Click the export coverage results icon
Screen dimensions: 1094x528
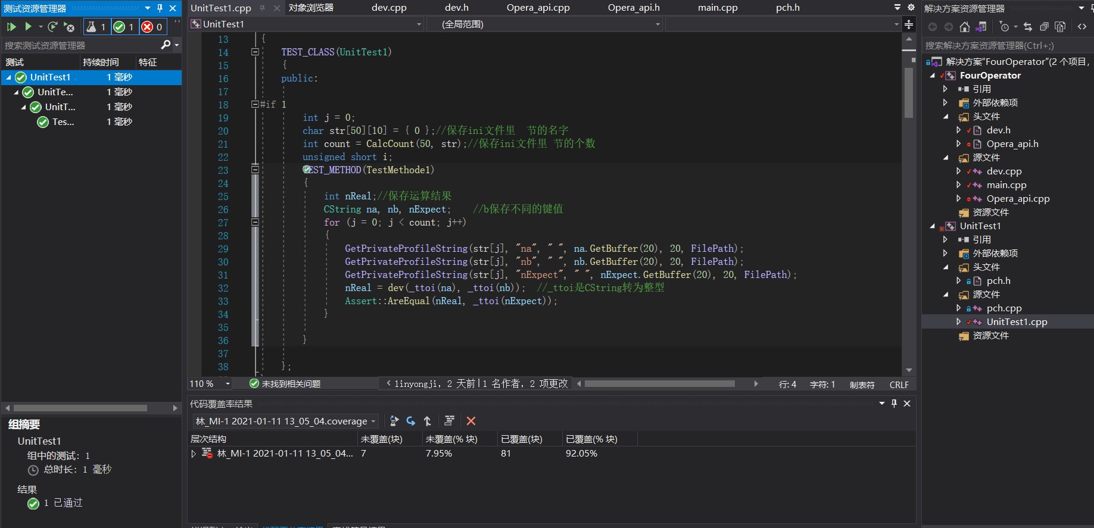click(394, 421)
